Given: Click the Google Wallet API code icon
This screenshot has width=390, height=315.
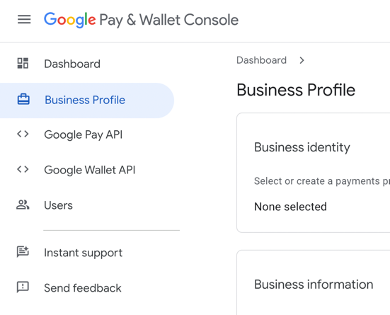Looking at the screenshot, I should 23,169.
